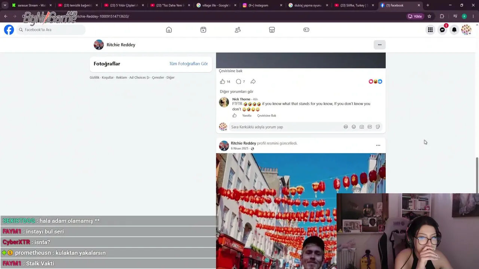Switch to the sarasue Stream tab
The image size is (479, 269).
click(32, 5)
